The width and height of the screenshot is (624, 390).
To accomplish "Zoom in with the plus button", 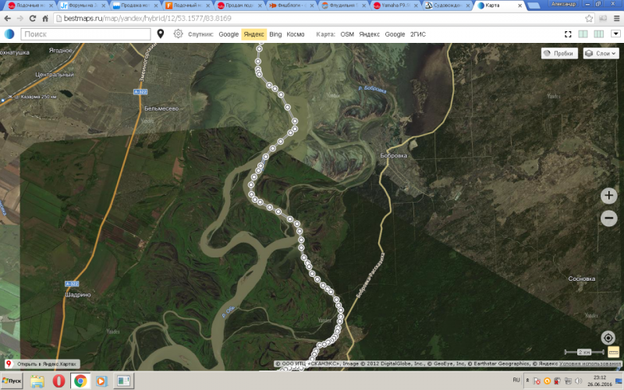I will tap(609, 195).
